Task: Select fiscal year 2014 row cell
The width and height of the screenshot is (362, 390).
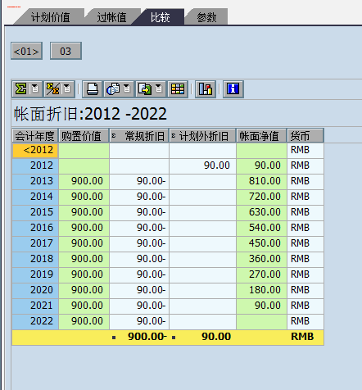Action: (x=35, y=197)
